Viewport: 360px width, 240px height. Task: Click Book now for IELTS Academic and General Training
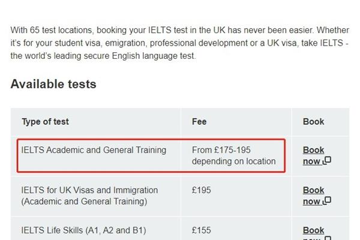317,155
